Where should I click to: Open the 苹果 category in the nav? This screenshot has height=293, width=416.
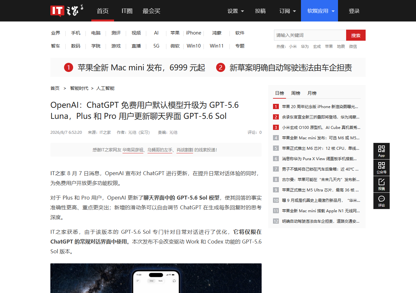(x=175, y=33)
